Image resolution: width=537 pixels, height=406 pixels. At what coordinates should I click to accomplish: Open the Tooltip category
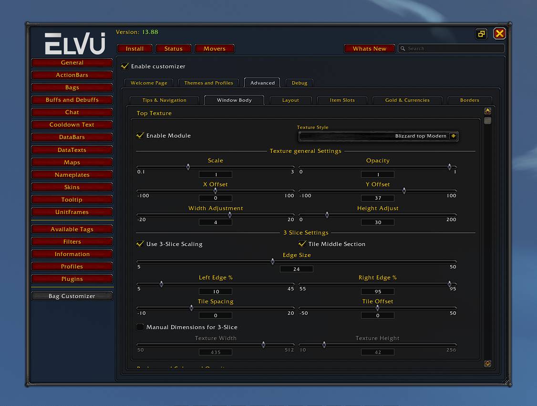coord(72,200)
